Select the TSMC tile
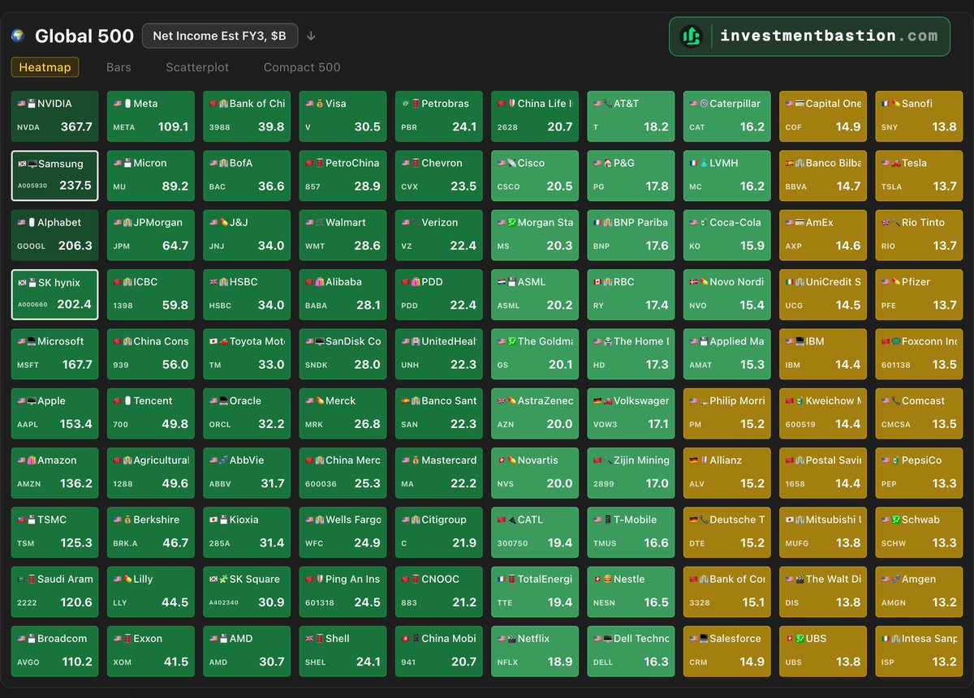Viewport: 974px width, 698px height. pyautogui.click(x=54, y=532)
